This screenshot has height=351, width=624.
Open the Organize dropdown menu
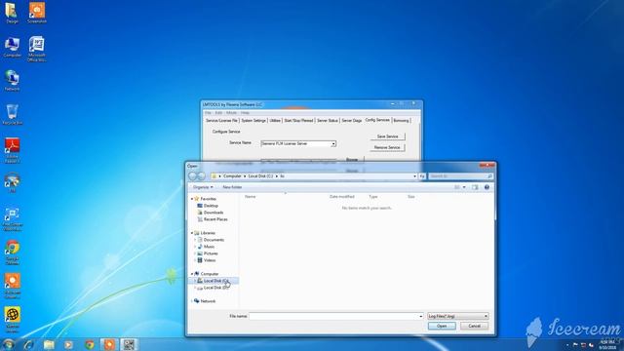tap(203, 187)
